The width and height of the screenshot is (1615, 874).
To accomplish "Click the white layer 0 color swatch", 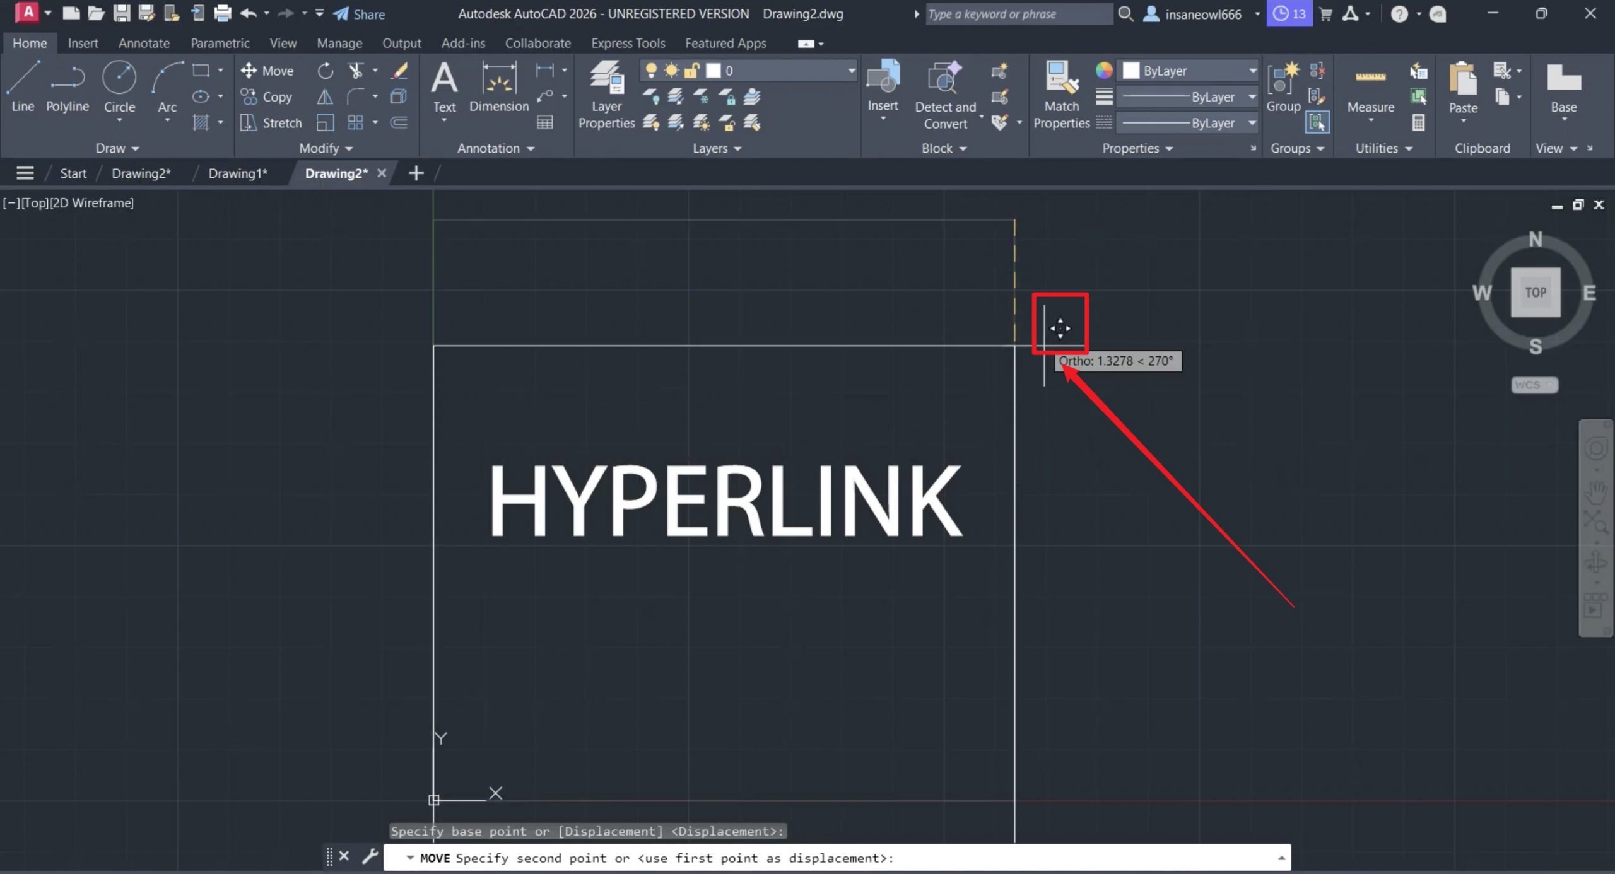I will tap(713, 71).
